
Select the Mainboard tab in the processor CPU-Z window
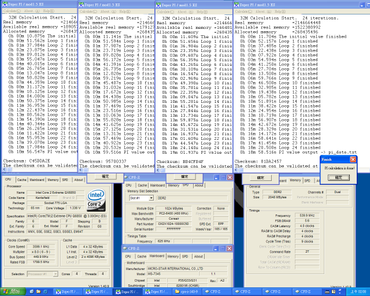[37, 180]
